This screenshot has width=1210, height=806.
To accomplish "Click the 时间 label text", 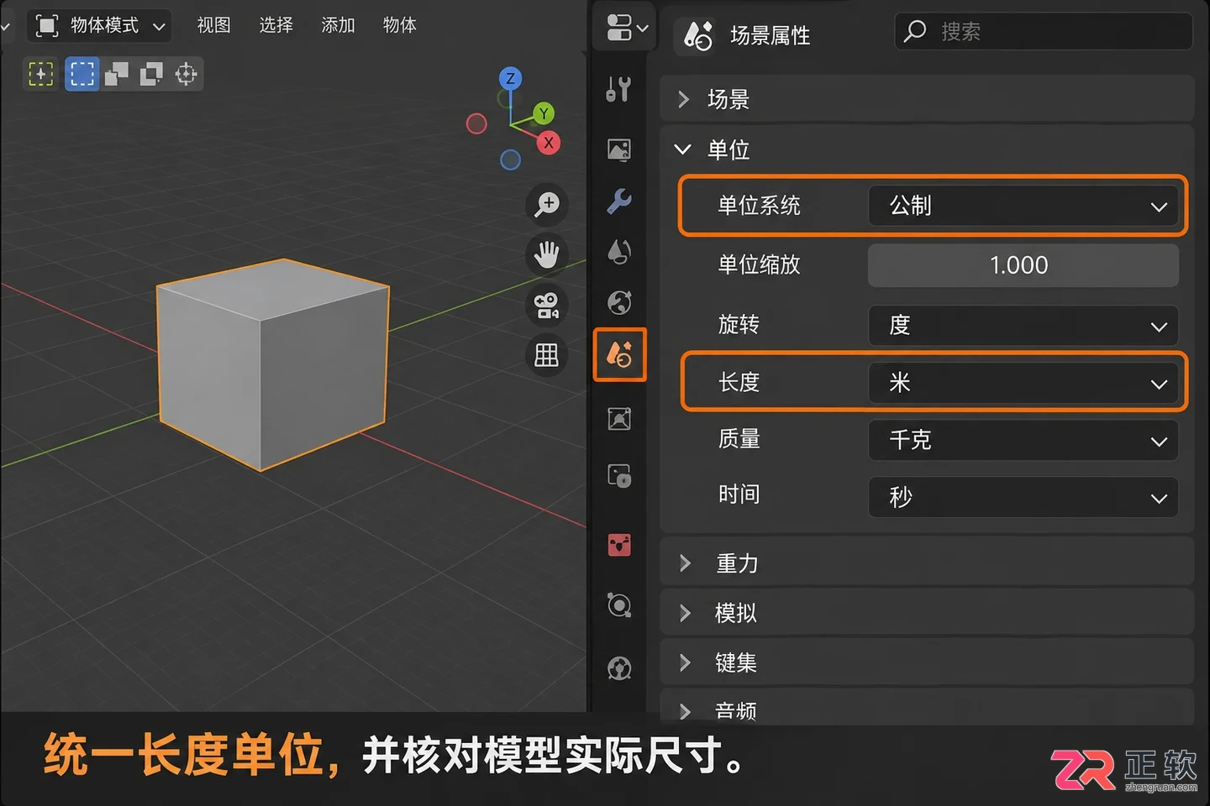I will (739, 495).
